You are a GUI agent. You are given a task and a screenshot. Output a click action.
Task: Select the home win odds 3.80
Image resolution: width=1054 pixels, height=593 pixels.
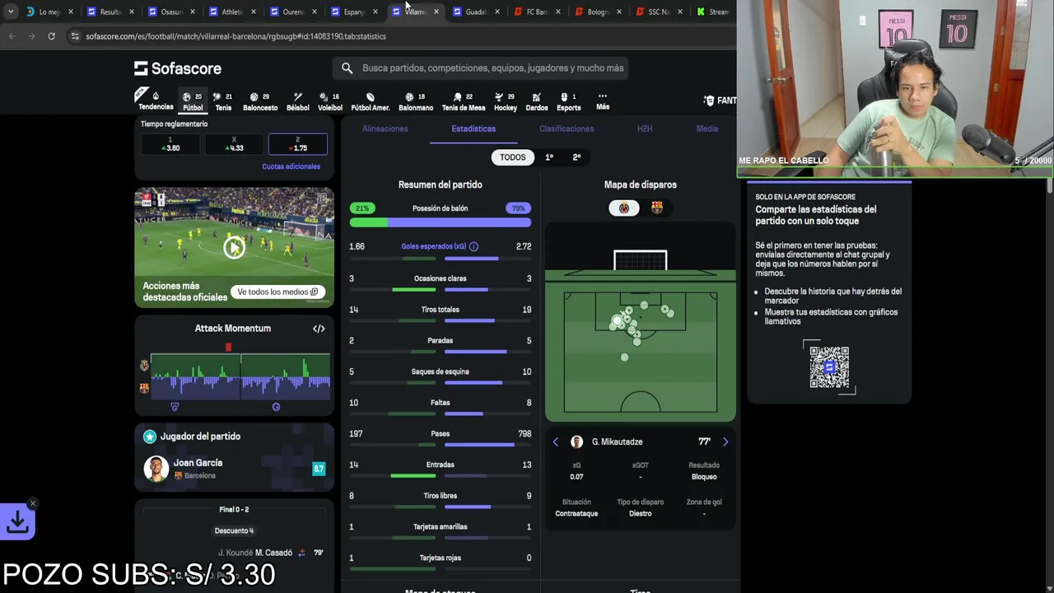click(x=170, y=144)
